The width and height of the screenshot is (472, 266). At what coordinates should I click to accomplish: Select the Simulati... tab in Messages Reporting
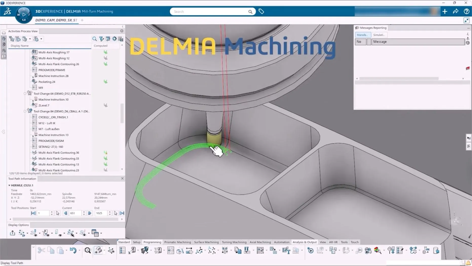pos(379,35)
